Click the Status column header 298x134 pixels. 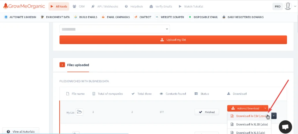(202, 94)
